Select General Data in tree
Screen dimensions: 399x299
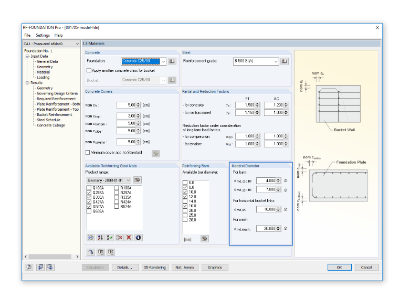(47, 61)
